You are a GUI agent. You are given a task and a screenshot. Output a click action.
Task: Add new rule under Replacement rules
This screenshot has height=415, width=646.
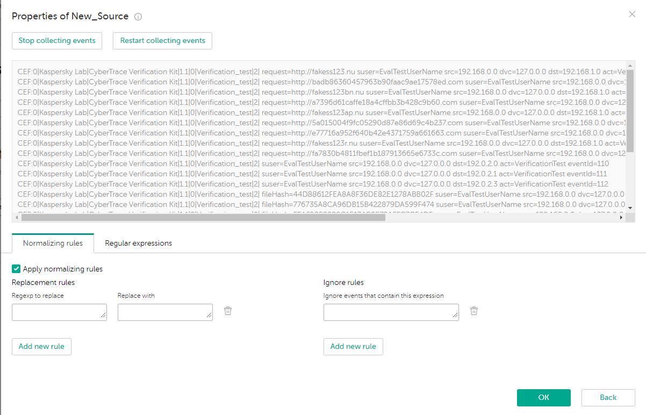[x=41, y=346]
